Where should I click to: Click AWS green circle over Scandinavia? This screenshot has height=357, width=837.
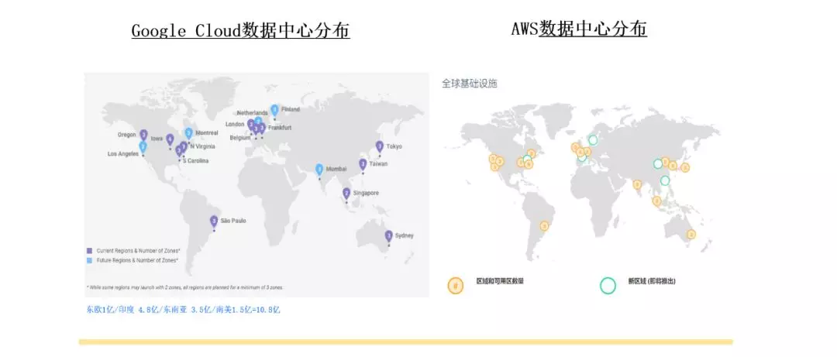coord(593,140)
